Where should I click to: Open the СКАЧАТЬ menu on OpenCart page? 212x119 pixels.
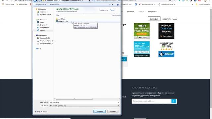click(141, 12)
